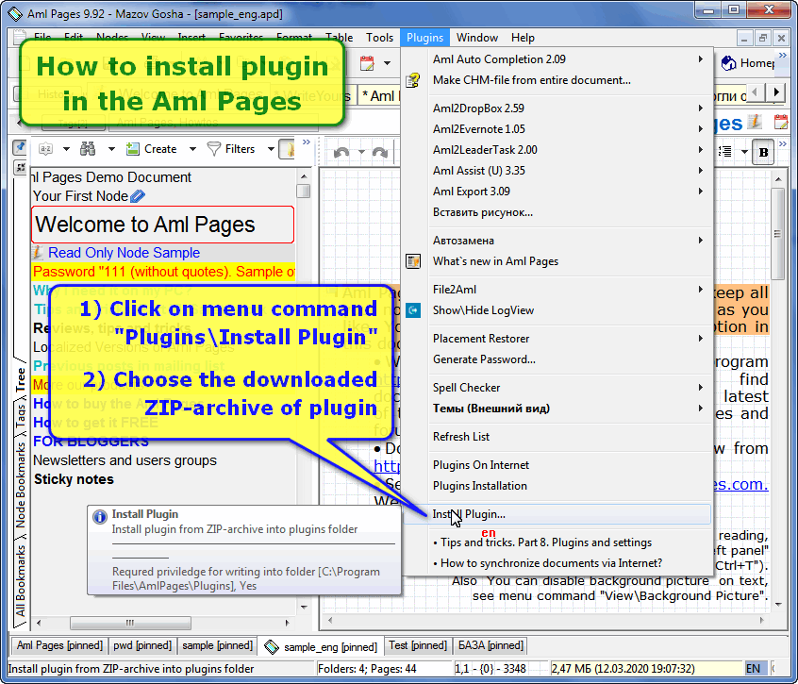This screenshot has width=798, height=684.
Task: Toggle the pin icon on the left sidebar
Action: click(20, 147)
